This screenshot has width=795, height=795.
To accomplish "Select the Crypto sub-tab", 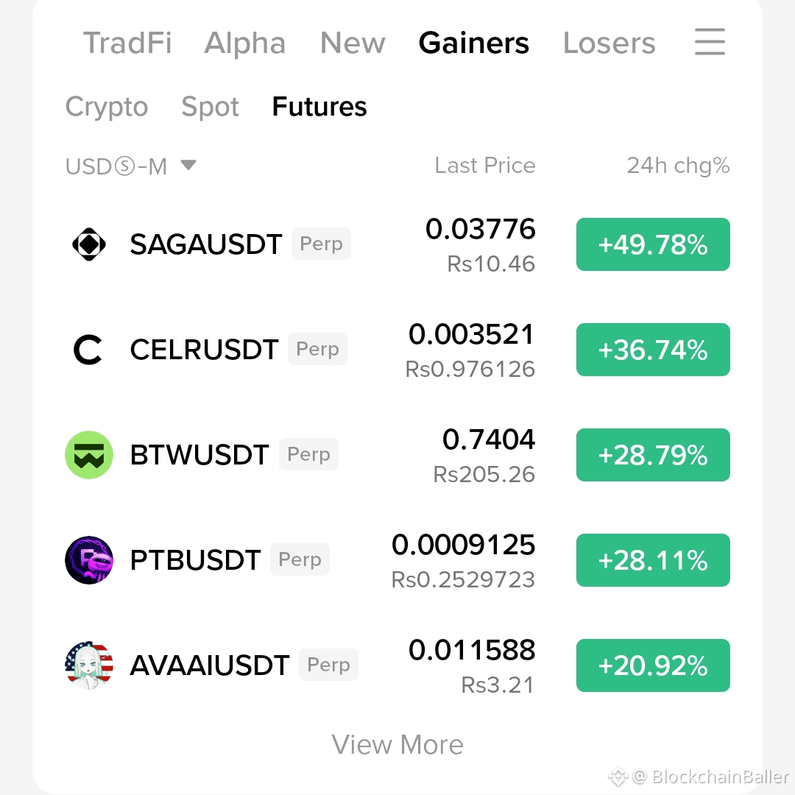I will (107, 107).
